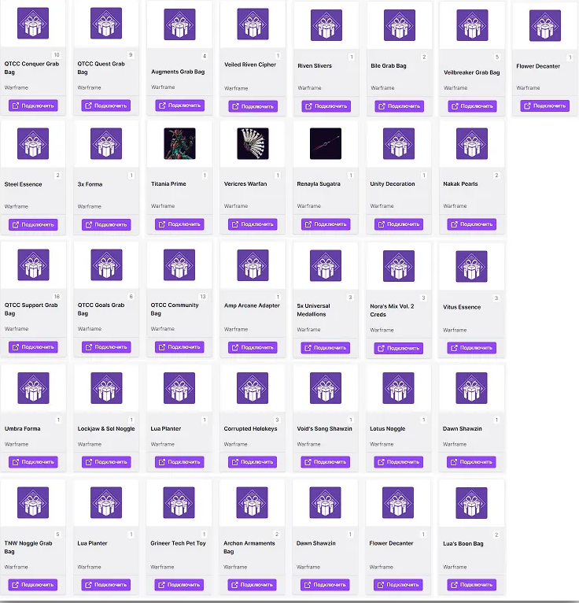
Task: Click the "Void's Song Shawzin" title text
Action: (324, 429)
